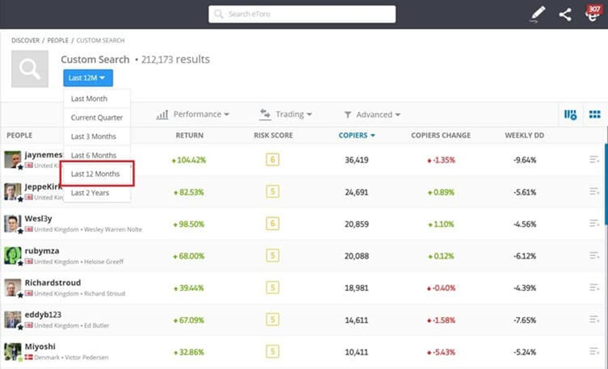Select Last 12 Months option

(x=97, y=174)
